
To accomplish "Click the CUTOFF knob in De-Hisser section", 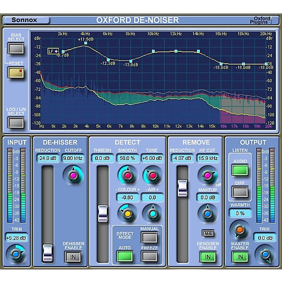I will (73, 176).
